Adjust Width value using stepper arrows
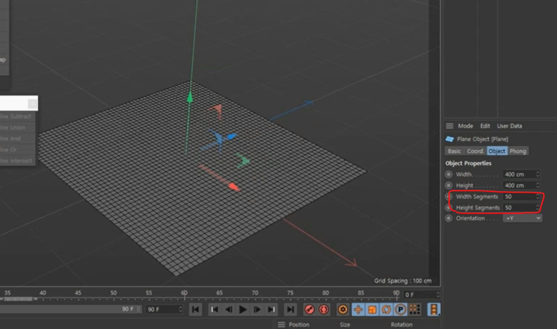 (x=538, y=174)
